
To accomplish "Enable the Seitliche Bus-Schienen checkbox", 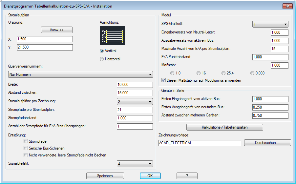I will tap(26, 148).
